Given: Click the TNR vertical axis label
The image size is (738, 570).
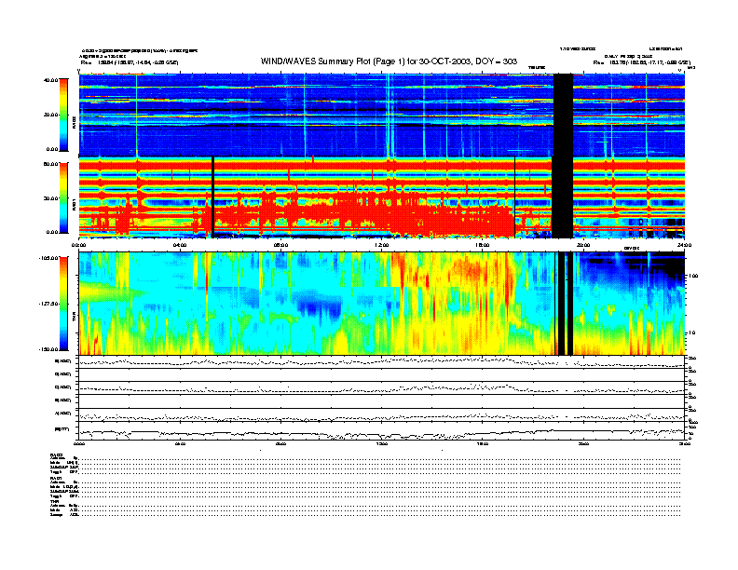Looking at the screenshot, I should coord(74,318).
